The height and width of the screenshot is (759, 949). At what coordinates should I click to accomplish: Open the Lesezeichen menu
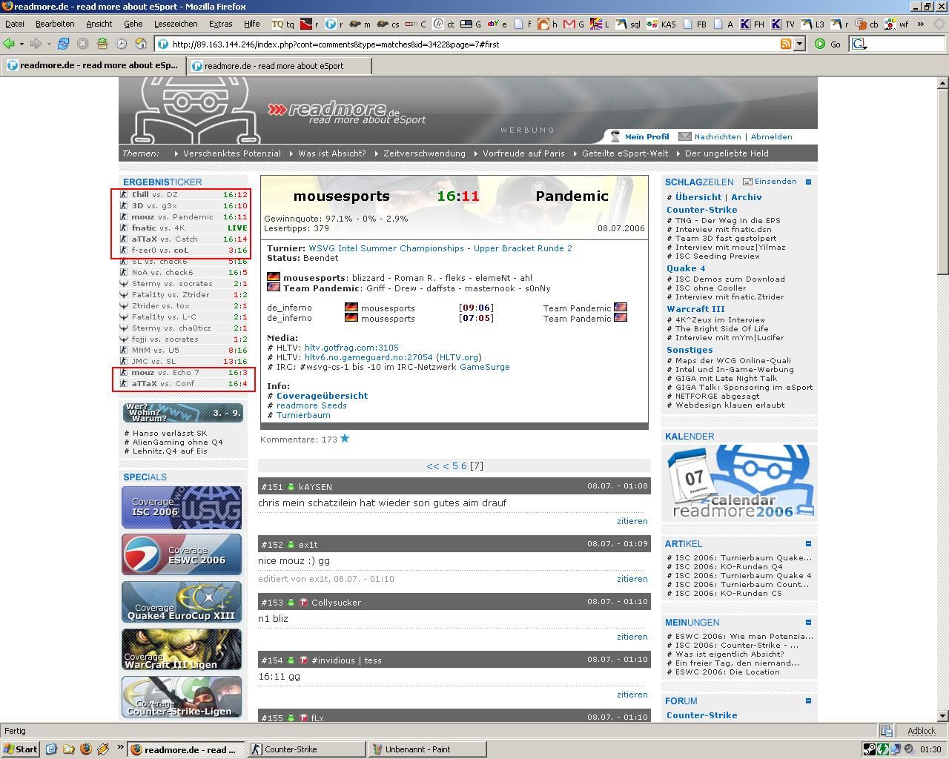coord(176,24)
